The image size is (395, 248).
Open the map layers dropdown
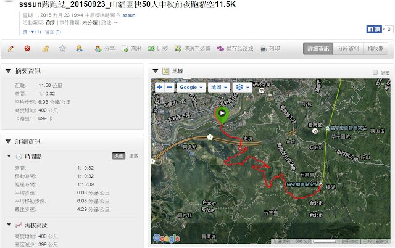[243, 88]
